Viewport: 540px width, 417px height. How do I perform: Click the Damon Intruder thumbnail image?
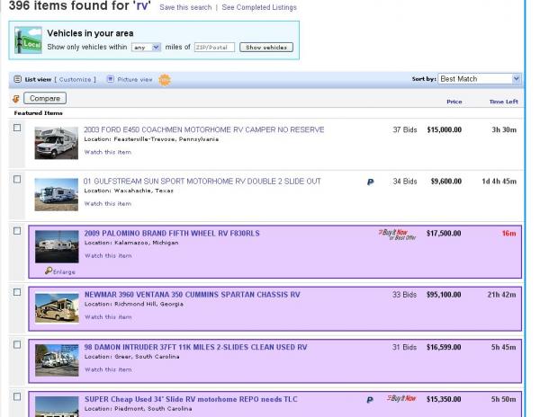tap(58, 360)
